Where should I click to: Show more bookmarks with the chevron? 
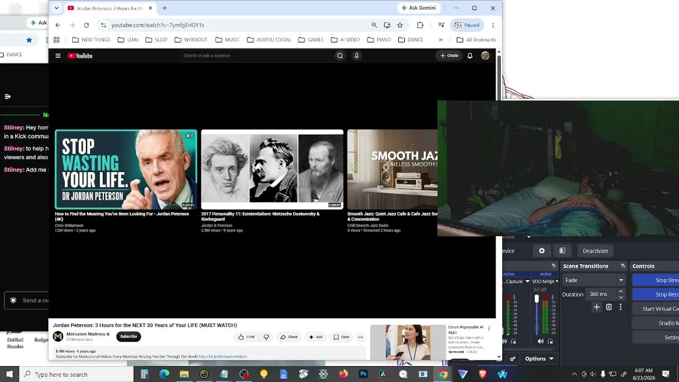[440, 40]
